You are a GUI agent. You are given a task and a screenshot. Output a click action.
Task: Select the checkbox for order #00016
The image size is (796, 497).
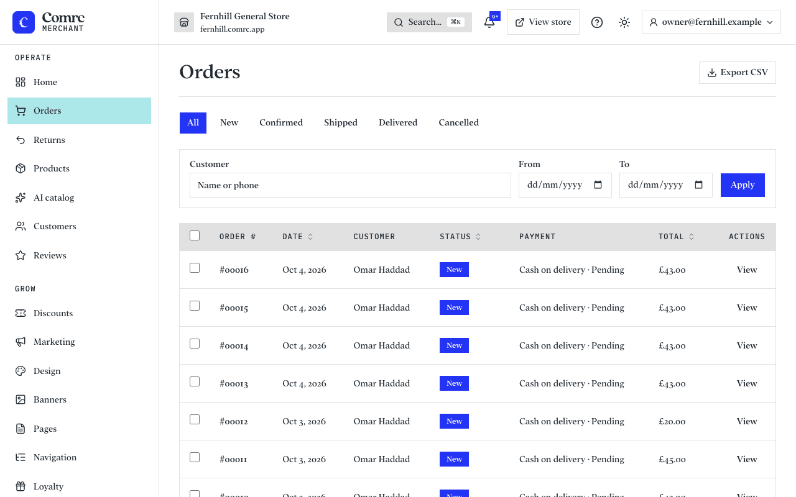[195, 268]
